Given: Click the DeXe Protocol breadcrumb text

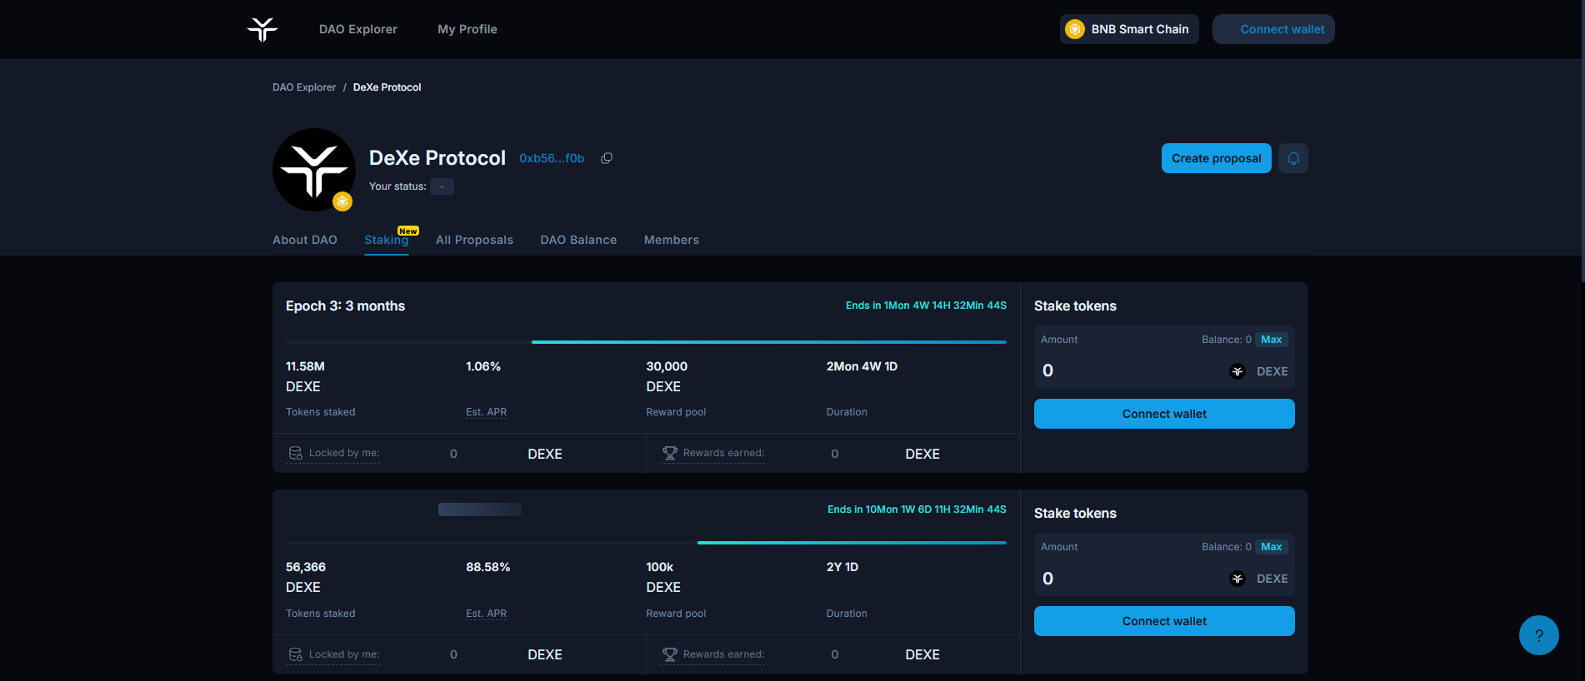Looking at the screenshot, I should 387,87.
